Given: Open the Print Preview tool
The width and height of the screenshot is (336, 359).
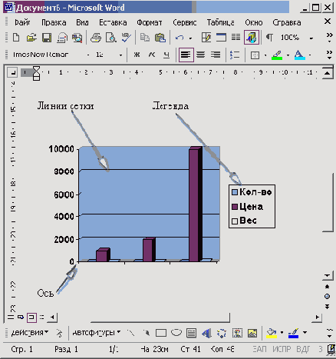Looking at the screenshot, I should (x=111, y=38).
